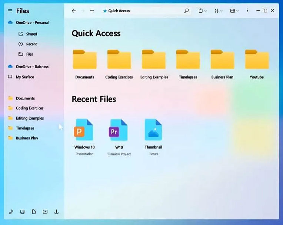Open Pictures library icon at sidebar bottom

(22, 212)
